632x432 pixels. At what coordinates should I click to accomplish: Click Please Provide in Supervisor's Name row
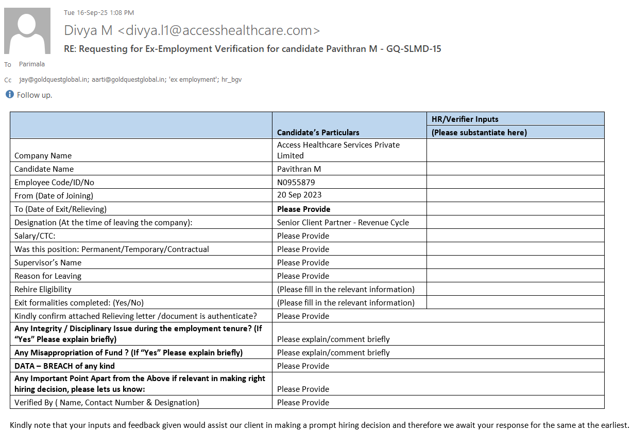pyautogui.click(x=303, y=262)
